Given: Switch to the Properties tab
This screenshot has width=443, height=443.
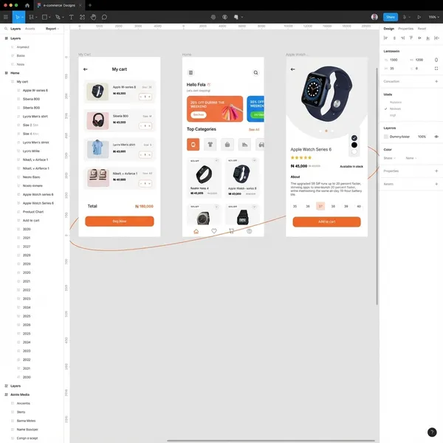Looking at the screenshot, I should (405, 29).
